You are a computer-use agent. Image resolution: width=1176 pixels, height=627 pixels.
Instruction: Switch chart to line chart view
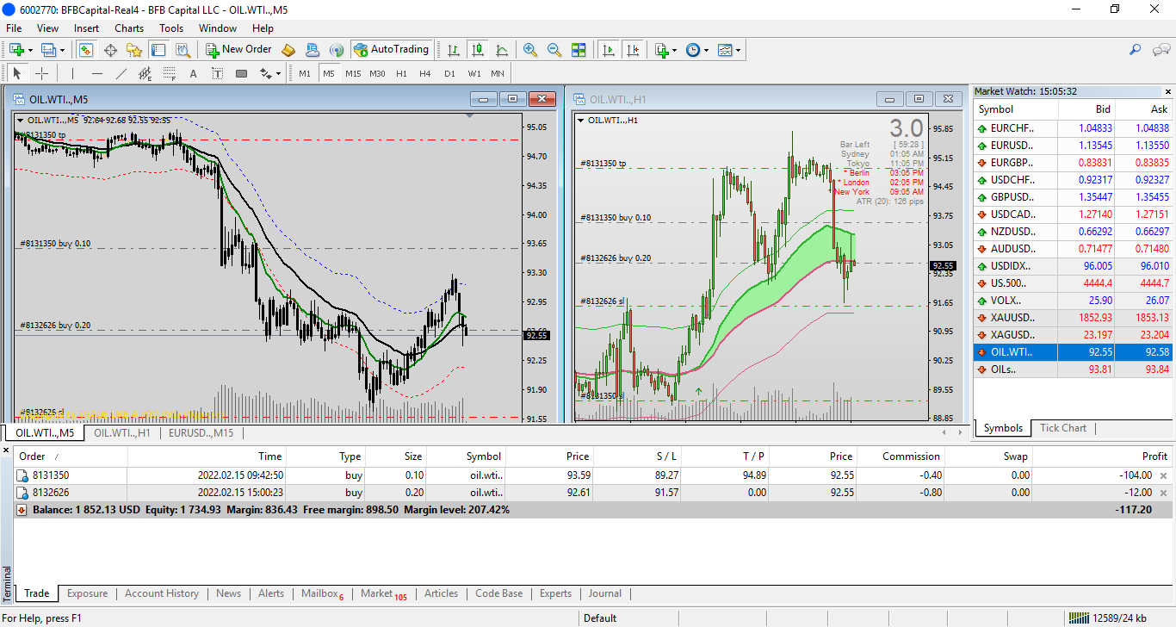click(502, 50)
